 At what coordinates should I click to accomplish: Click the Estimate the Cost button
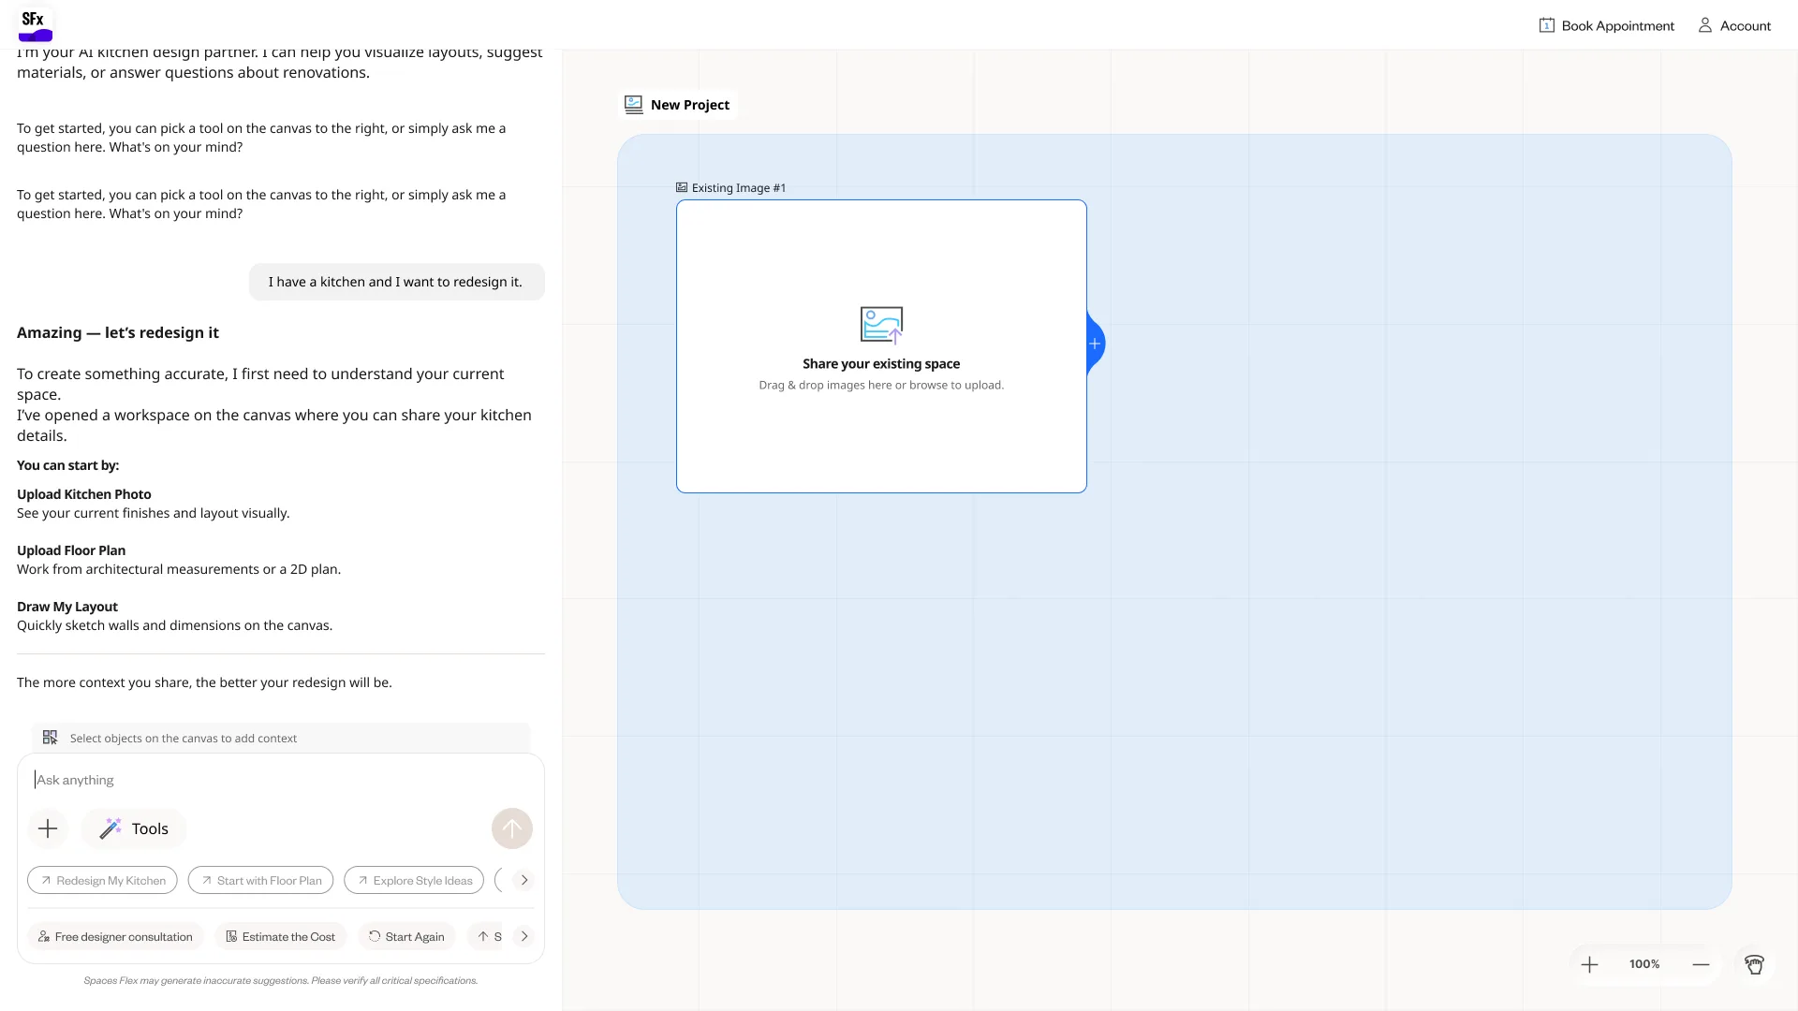(x=281, y=936)
